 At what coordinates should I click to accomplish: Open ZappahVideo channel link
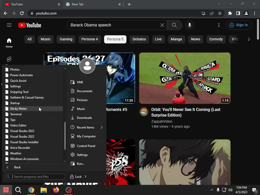coord(162,121)
